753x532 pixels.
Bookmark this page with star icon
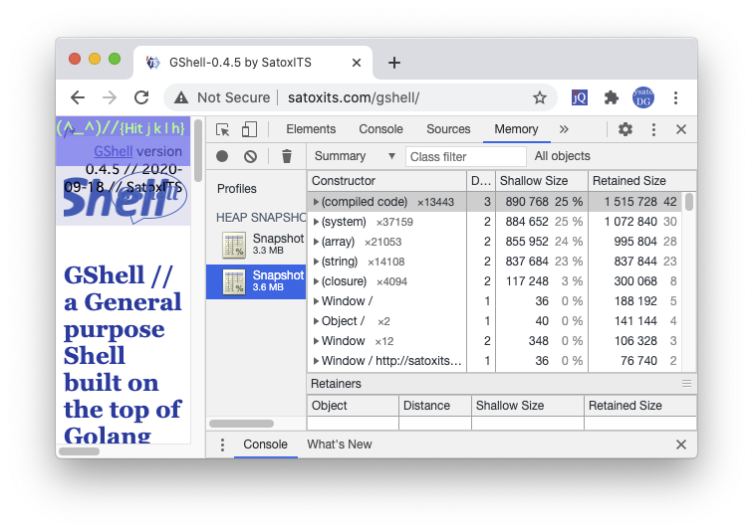tap(539, 97)
